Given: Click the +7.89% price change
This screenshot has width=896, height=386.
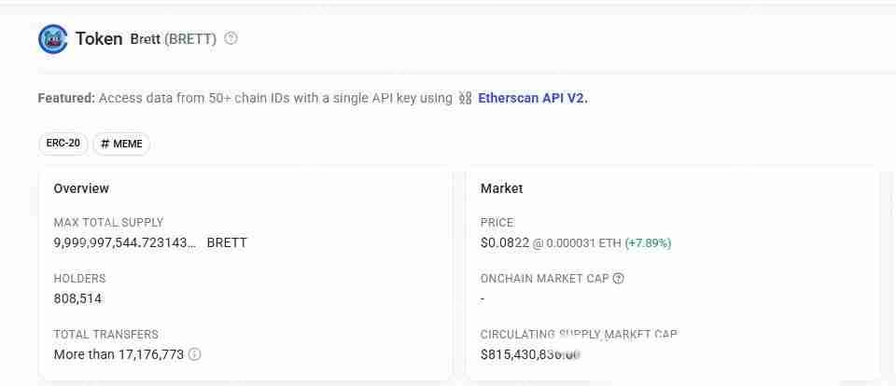Looking at the screenshot, I should 648,243.
